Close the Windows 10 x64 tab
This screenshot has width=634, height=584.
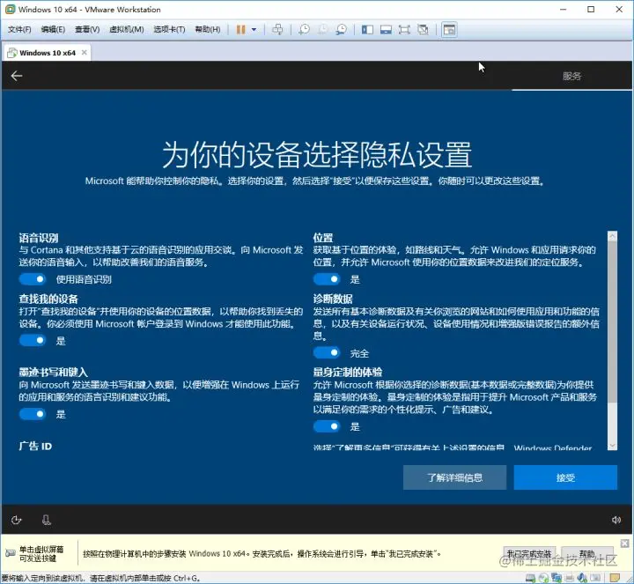(x=85, y=53)
